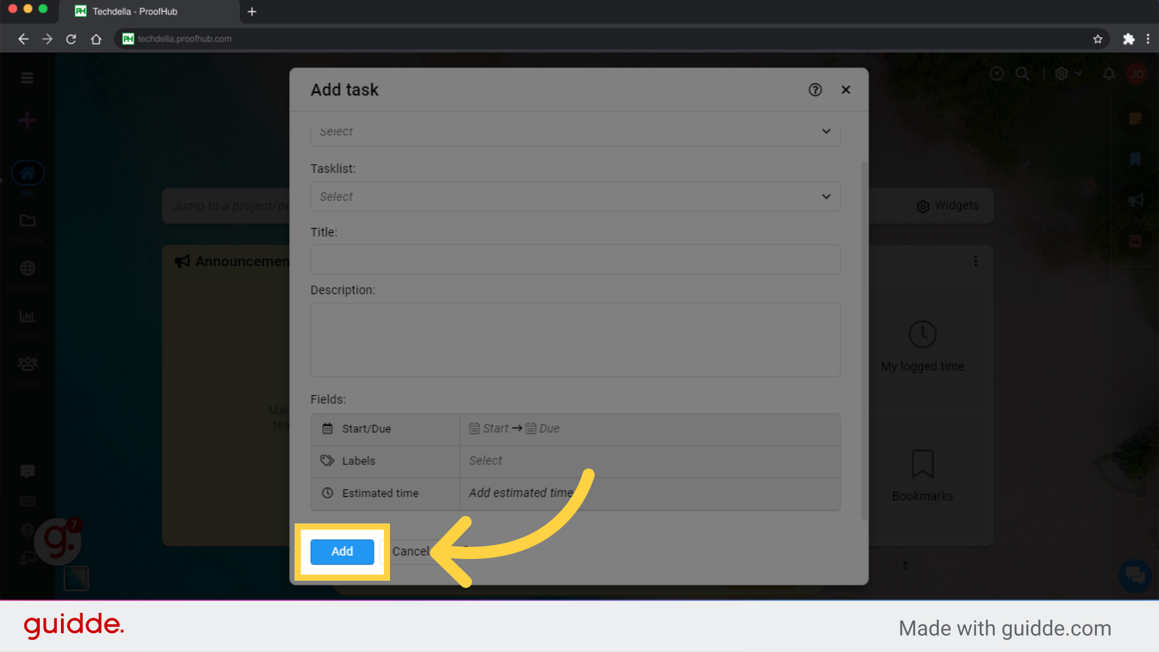This screenshot has width=1159, height=652.
Task: Open the sidebar hamburger menu
Action: pos(27,78)
